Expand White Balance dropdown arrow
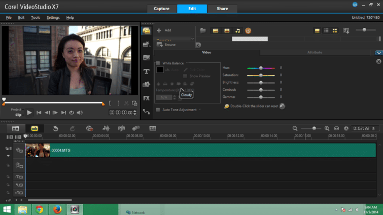 pos(187,63)
